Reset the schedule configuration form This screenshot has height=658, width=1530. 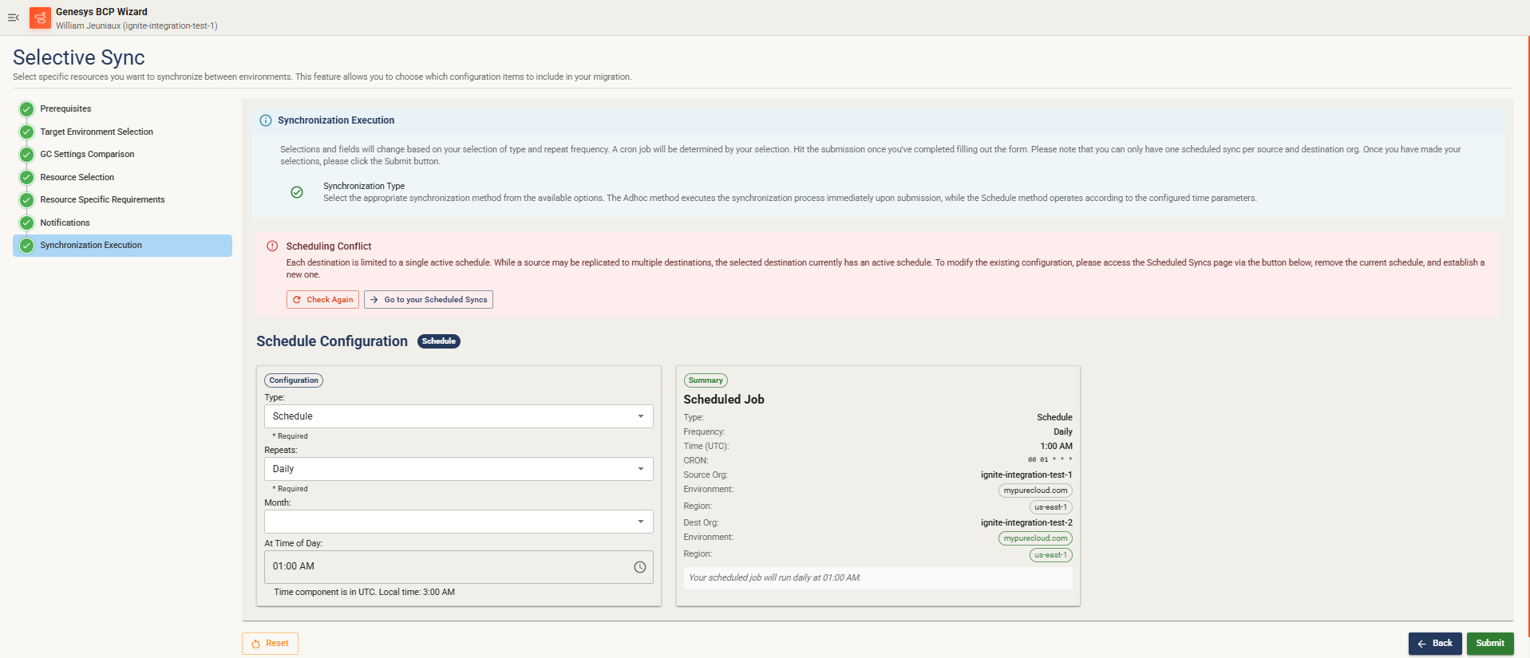click(x=270, y=644)
